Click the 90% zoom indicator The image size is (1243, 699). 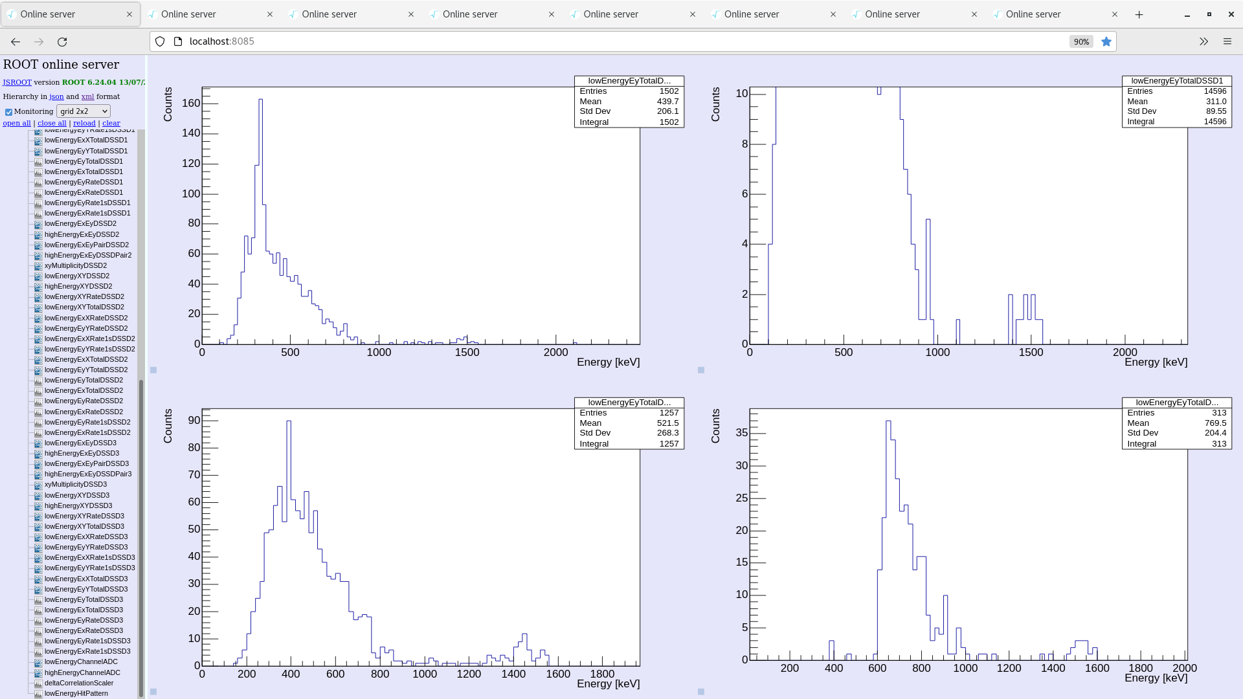pyautogui.click(x=1081, y=41)
